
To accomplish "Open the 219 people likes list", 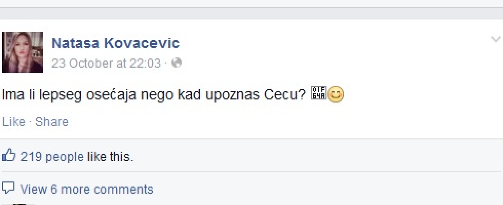I will point(52,157).
